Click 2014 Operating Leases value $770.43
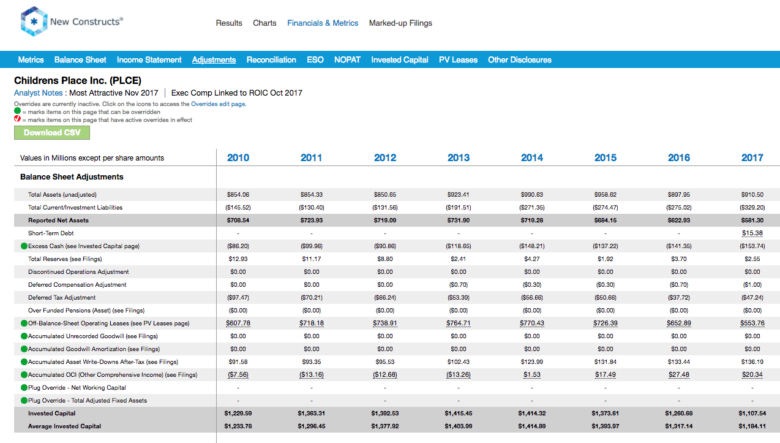The image size is (780, 443). [x=532, y=324]
